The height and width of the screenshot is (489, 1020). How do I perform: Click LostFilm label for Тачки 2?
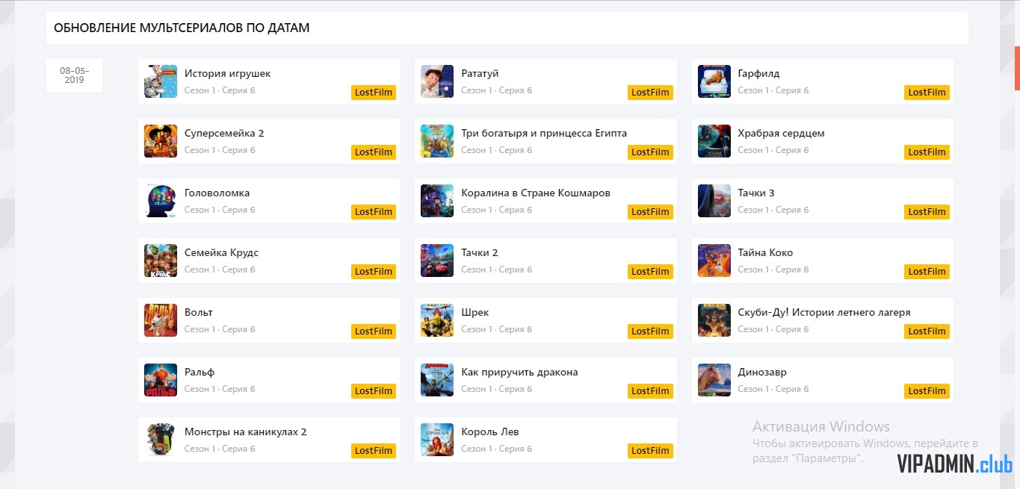coord(650,272)
